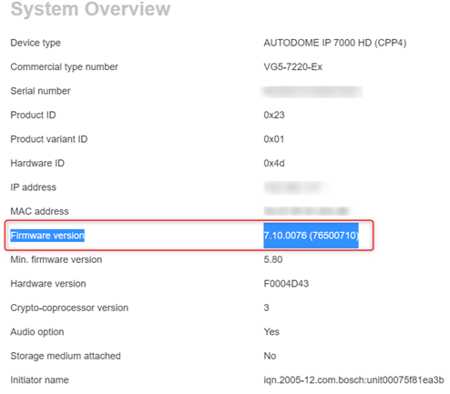
Task: Select the Audio option value Yes
Action: (x=271, y=332)
